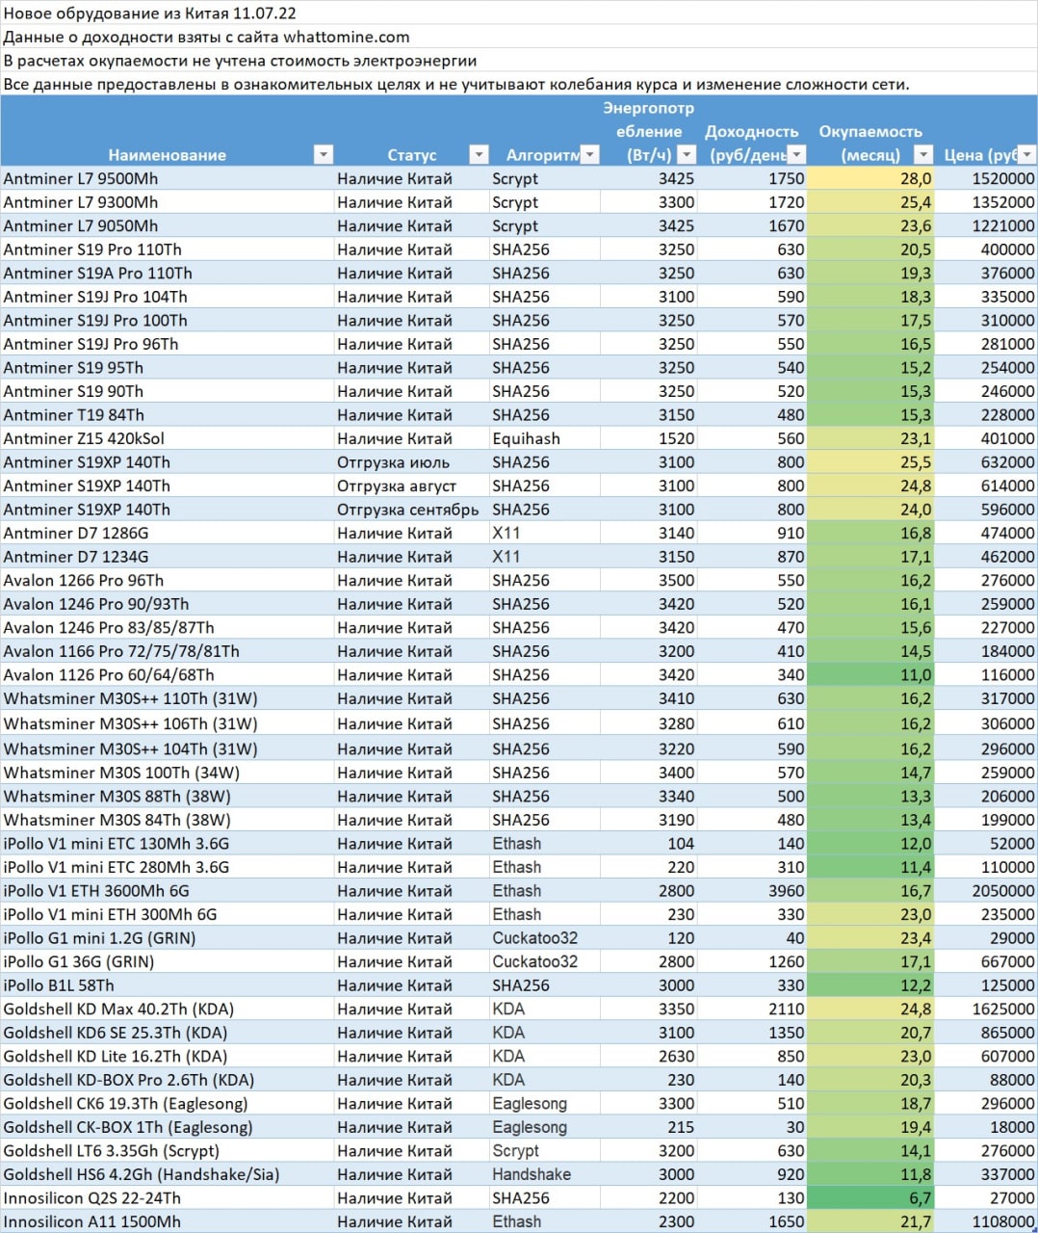
Task: Click the Handshake algorithm cell
Action: tap(544, 1174)
